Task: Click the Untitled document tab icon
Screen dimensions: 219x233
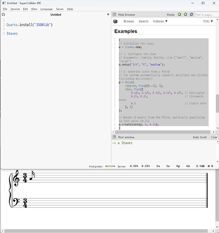Action: [3, 14]
